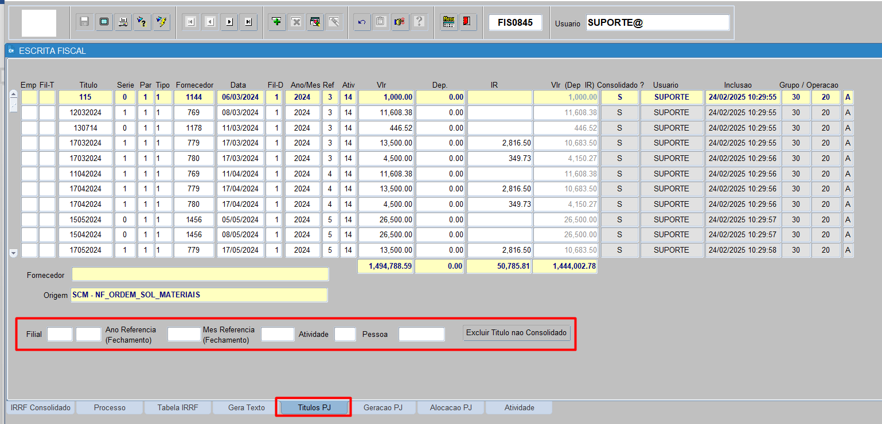Viewport: 882px width, 424px height.
Task: Click the Inclusao cell 24/02/2025 10:29:58
Action: [x=743, y=250]
